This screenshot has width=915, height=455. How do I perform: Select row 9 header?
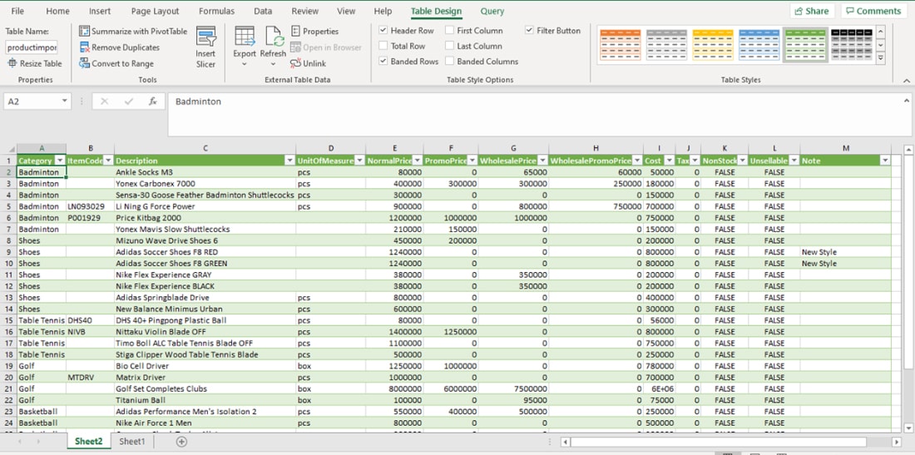[x=8, y=252]
